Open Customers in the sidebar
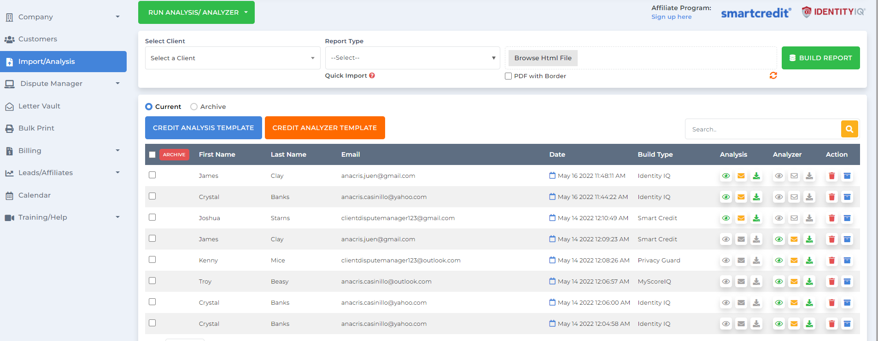The height and width of the screenshot is (341, 878). (38, 39)
